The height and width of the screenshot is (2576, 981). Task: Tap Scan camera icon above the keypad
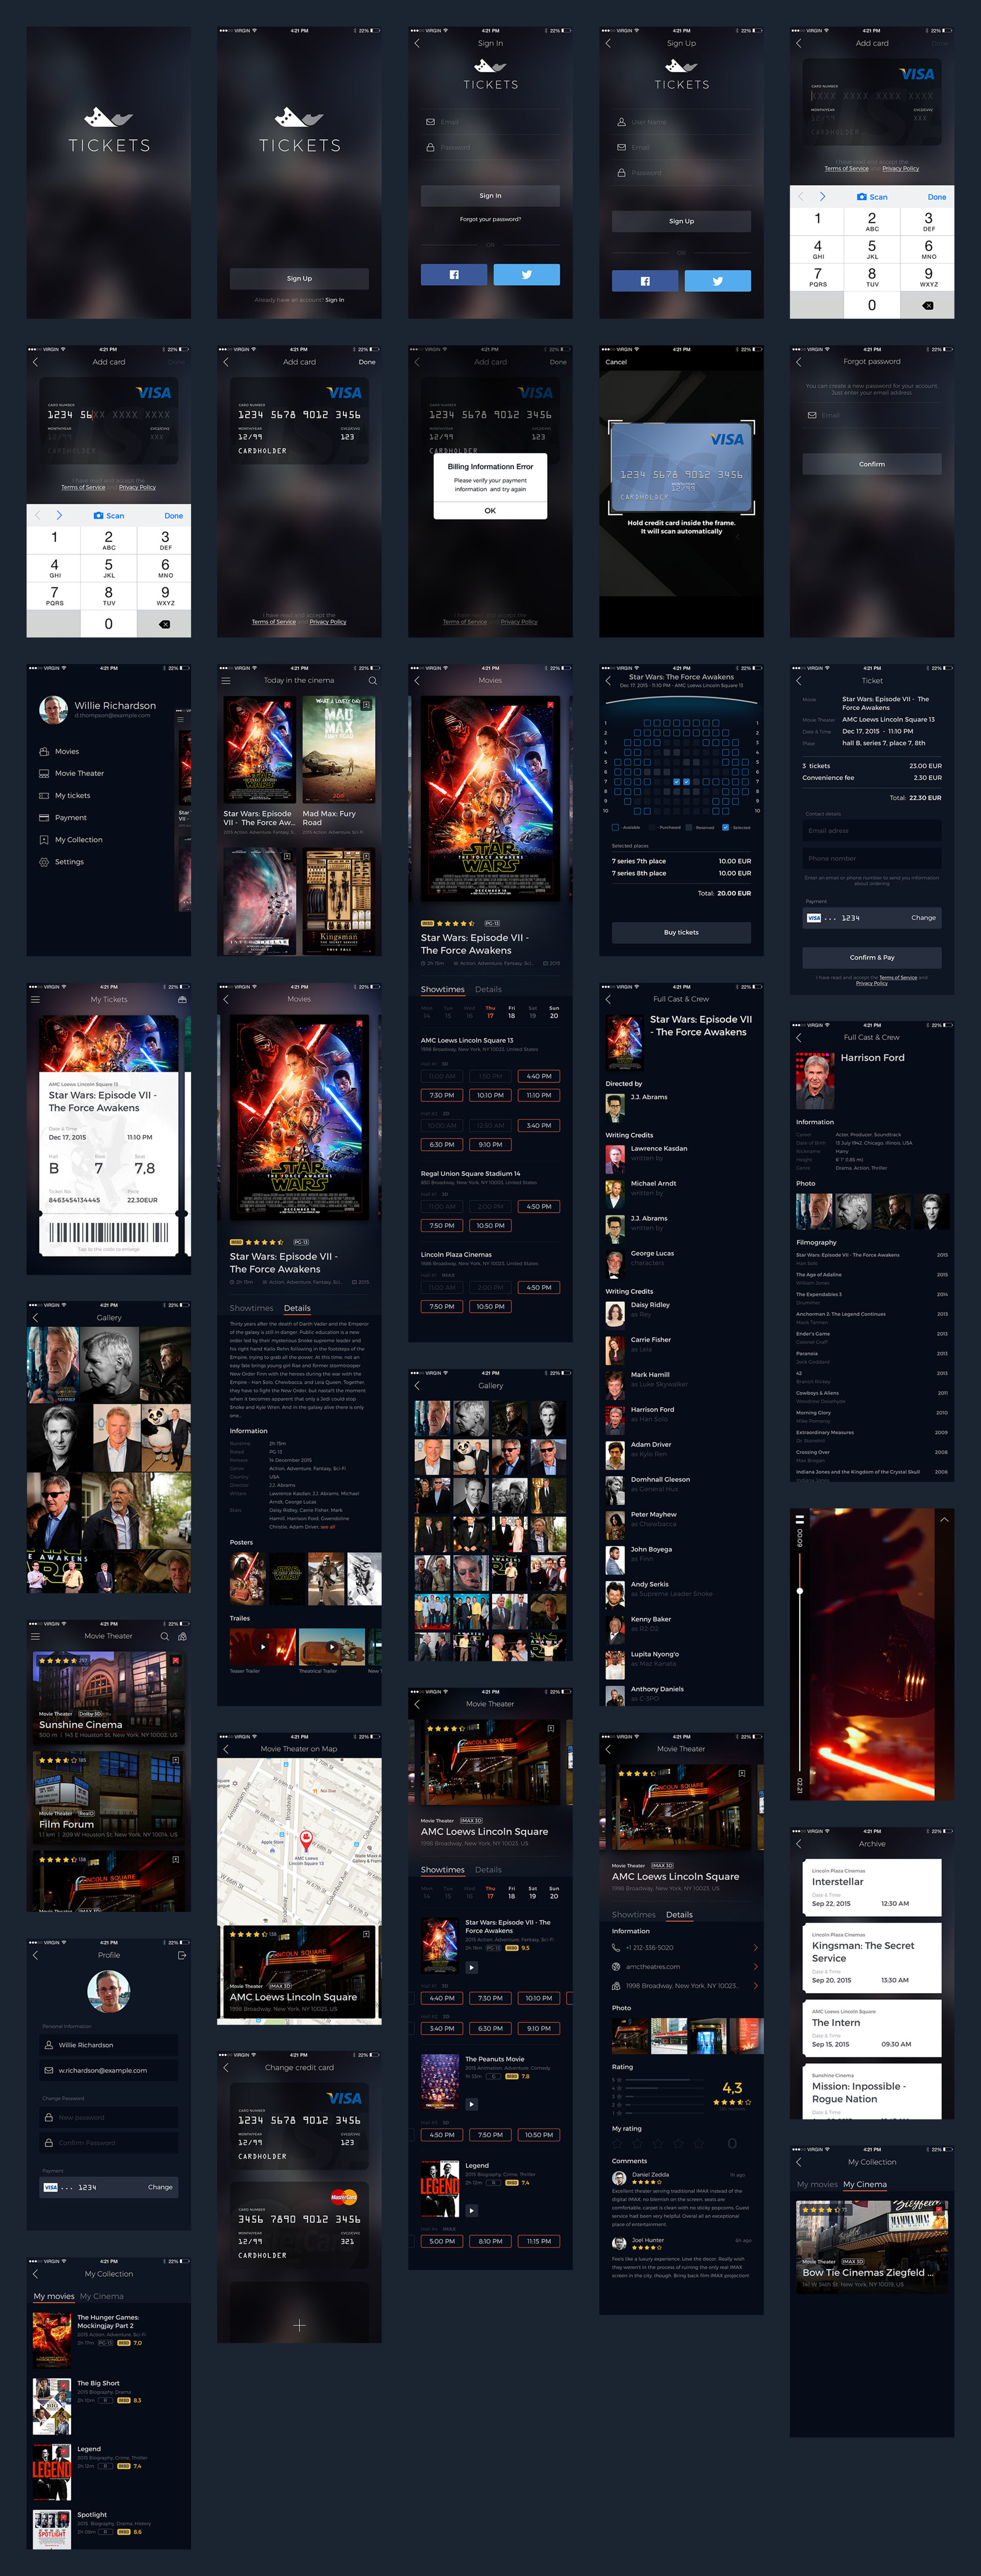[x=862, y=197]
